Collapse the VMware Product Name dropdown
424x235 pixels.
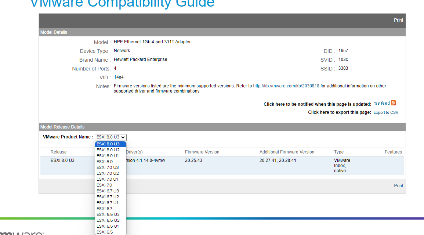[110, 137]
